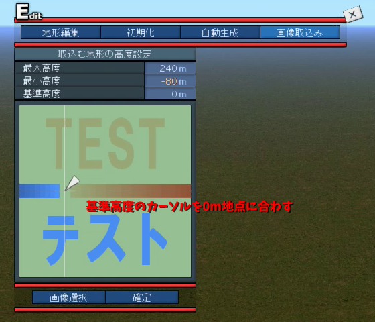375x322 pixels.
Task: Switch to the 初期化 tab
Action: tap(141, 32)
